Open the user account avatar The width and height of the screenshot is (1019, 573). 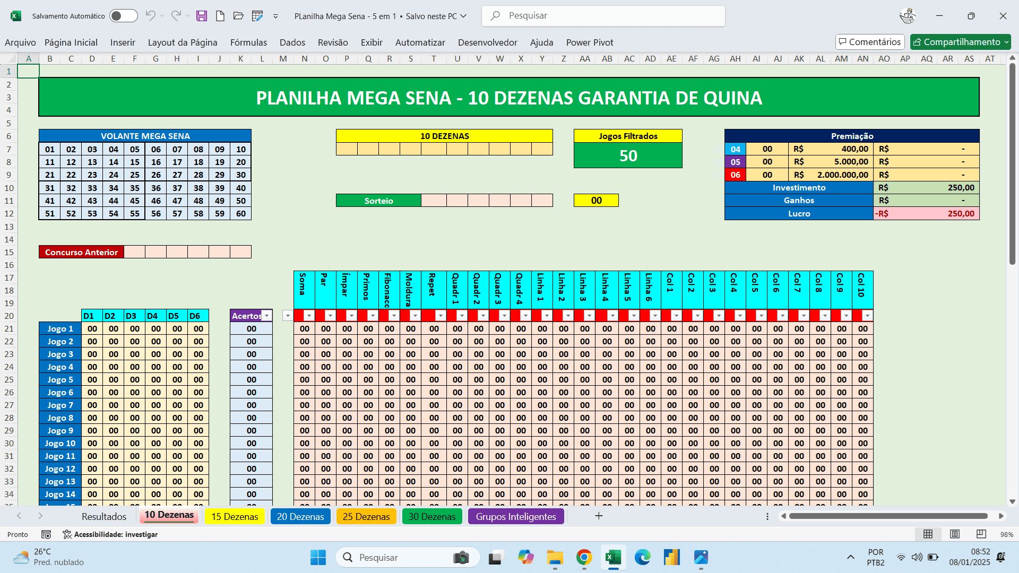tap(908, 16)
